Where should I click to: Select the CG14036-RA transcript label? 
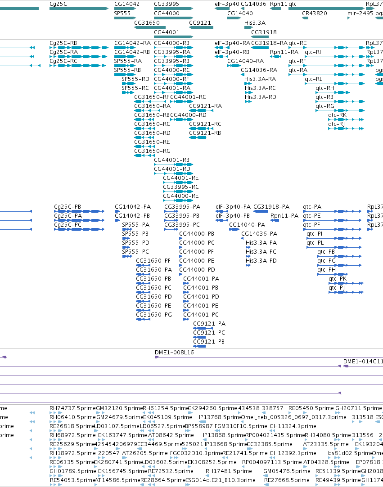[259, 70]
